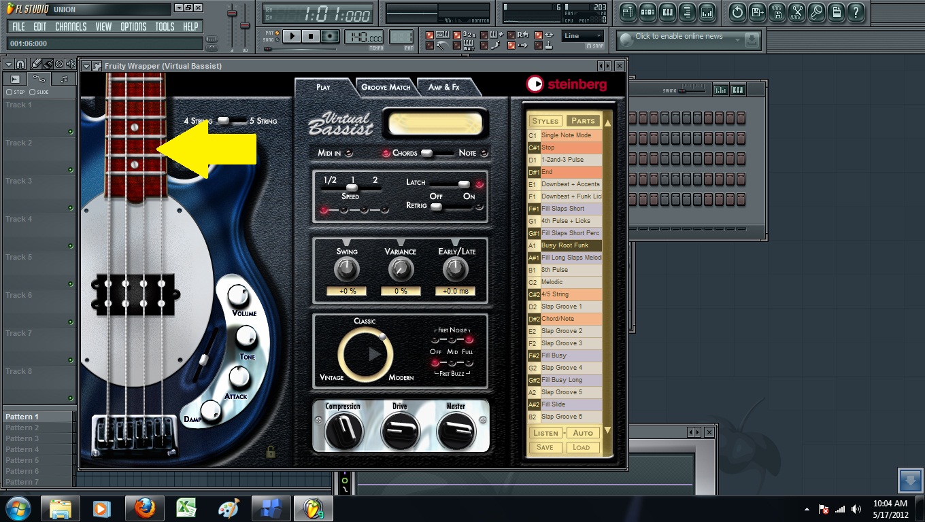This screenshot has width=925, height=522.
Task: Open the project info document icon
Action: click(x=836, y=12)
